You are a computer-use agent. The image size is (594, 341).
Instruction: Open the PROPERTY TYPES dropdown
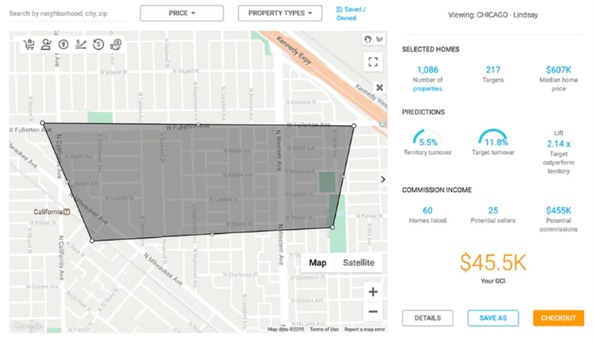tap(280, 13)
